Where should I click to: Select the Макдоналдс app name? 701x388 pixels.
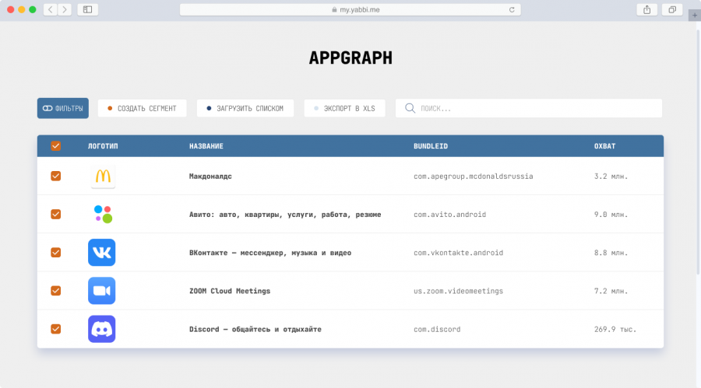tap(210, 177)
